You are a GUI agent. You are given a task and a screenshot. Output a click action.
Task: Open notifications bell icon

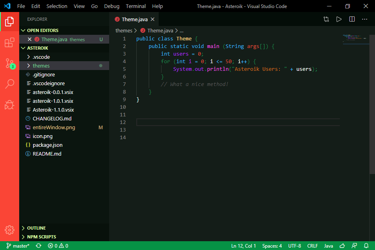366,246
